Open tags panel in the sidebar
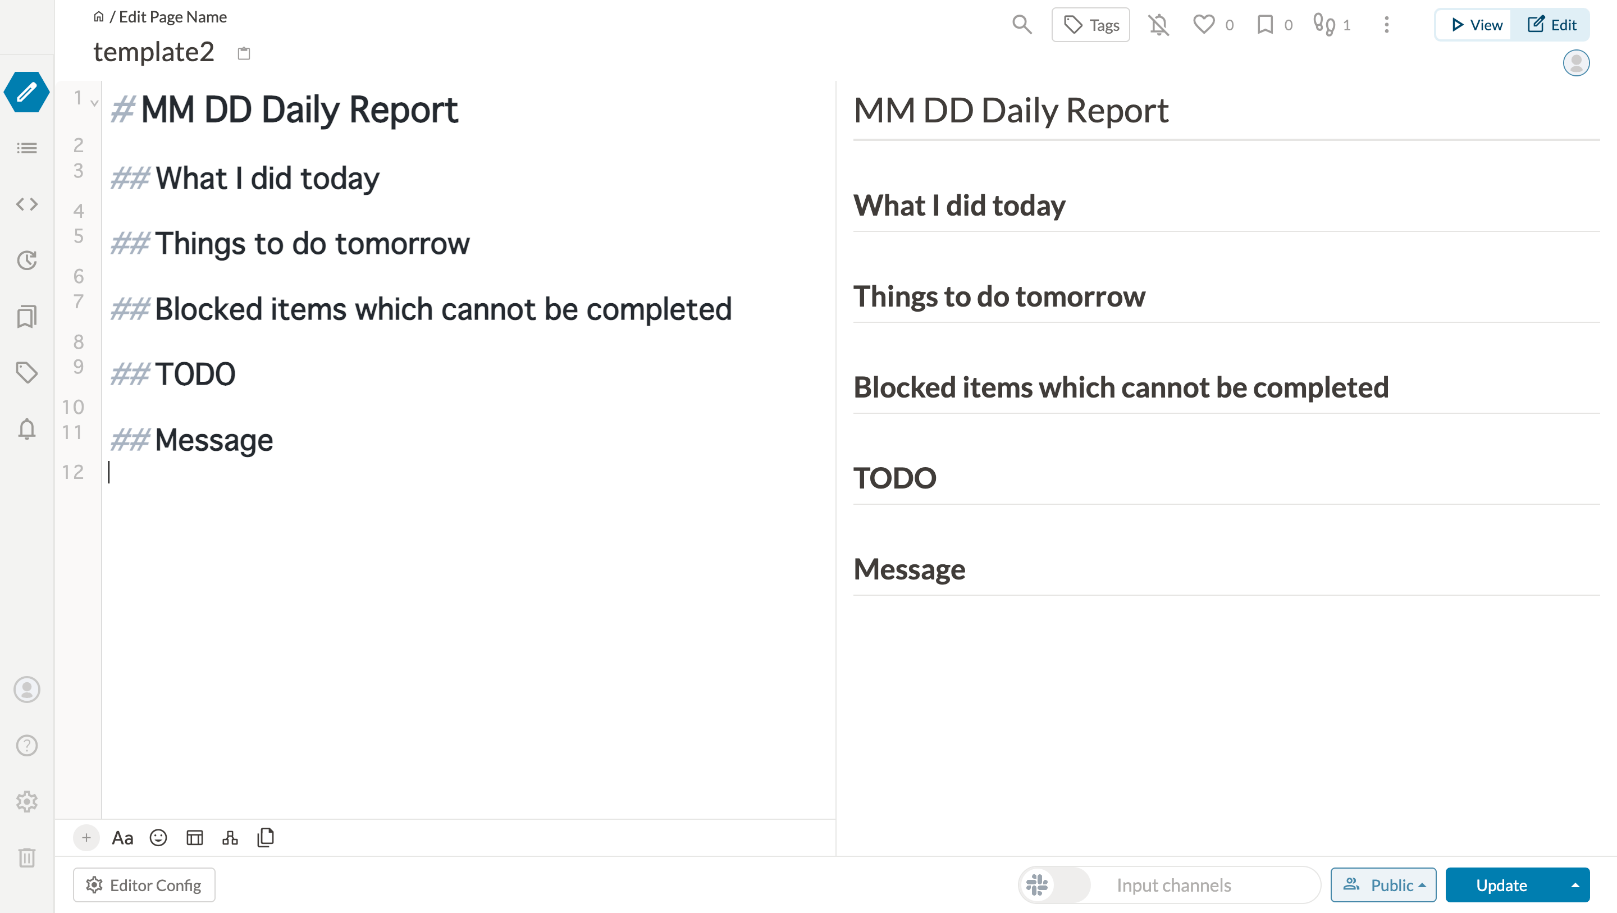The image size is (1617, 913). click(x=27, y=372)
